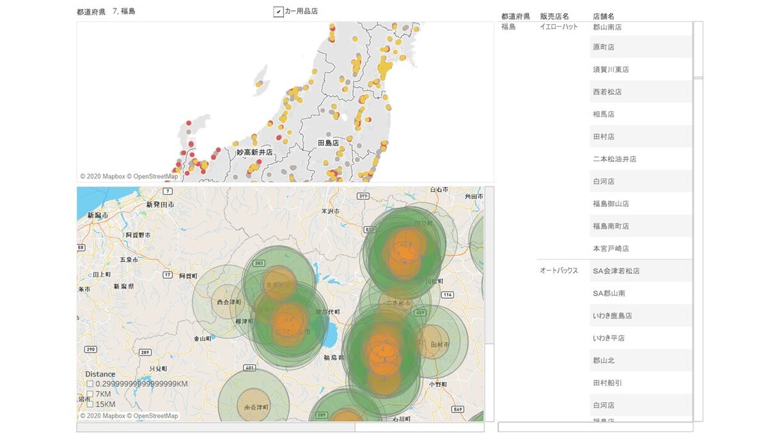Select the 福島 prefecture cell
780x438 pixels.
coord(508,27)
